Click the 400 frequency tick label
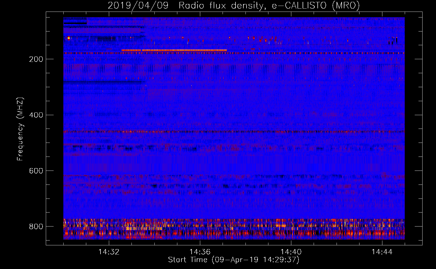The height and width of the screenshot is (269, 436). tap(36, 115)
